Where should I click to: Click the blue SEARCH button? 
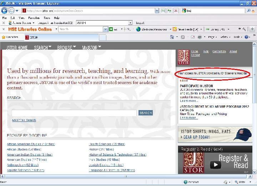pyautogui.click(x=146, y=113)
